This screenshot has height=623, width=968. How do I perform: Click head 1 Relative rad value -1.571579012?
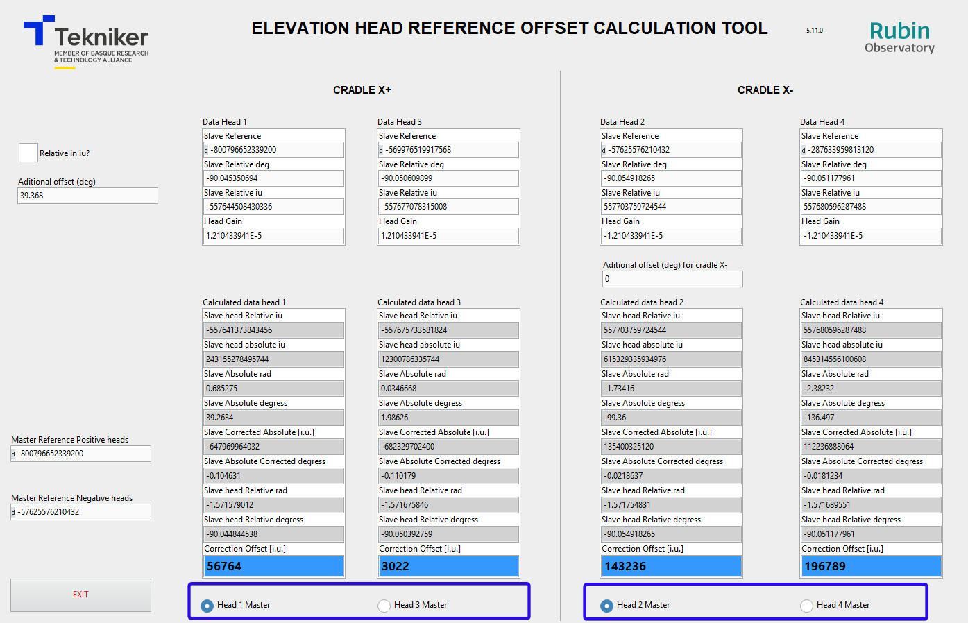[x=273, y=505]
